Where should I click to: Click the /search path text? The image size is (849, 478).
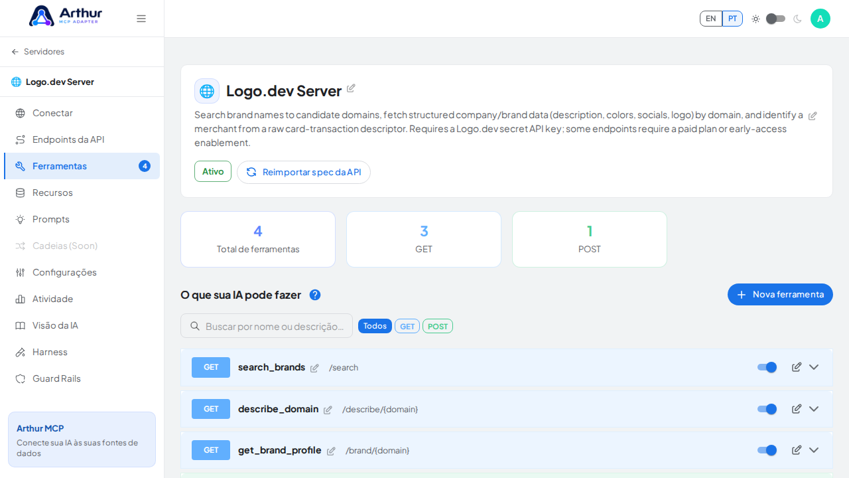pos(344,368)
